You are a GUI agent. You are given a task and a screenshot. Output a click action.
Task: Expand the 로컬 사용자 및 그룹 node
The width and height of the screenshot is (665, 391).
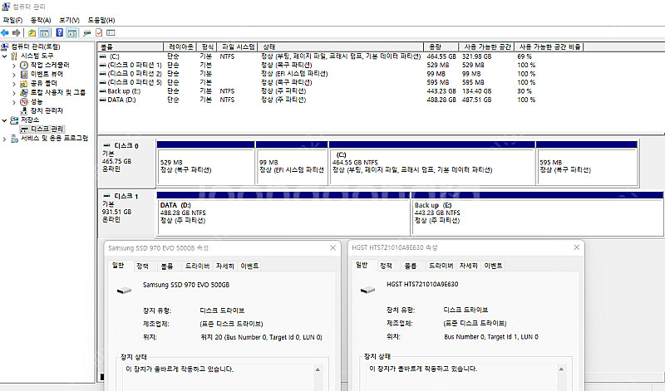14,93
